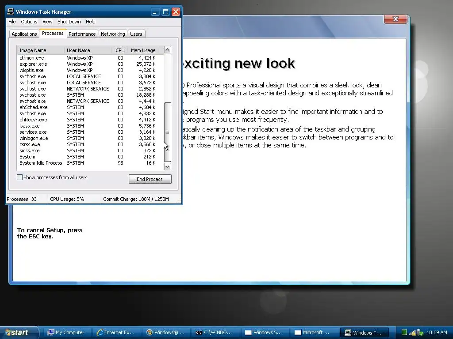Select the winlogon.exe process row

[88, 138]
